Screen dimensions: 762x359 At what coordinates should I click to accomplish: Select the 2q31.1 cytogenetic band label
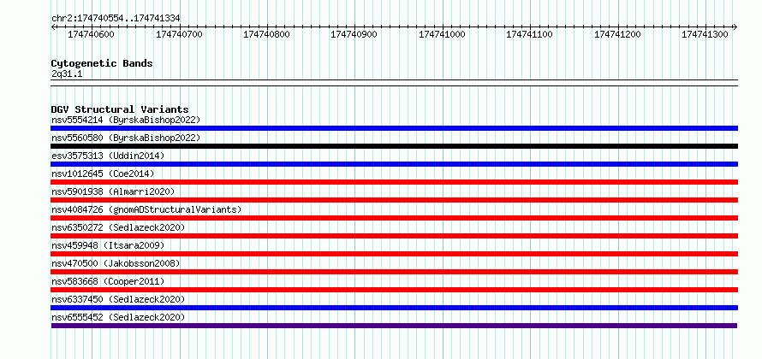(x=67, y=74)
